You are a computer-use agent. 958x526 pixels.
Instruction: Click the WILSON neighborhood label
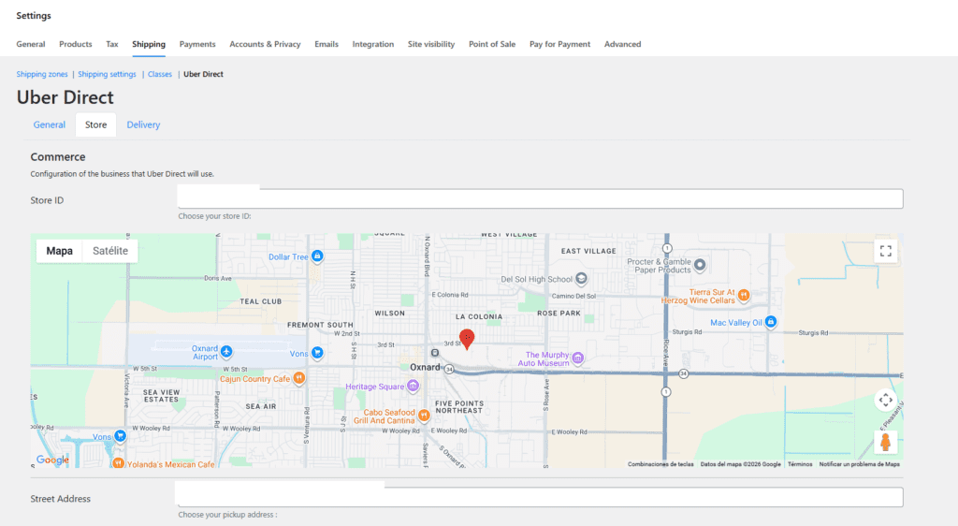(390, 313)
